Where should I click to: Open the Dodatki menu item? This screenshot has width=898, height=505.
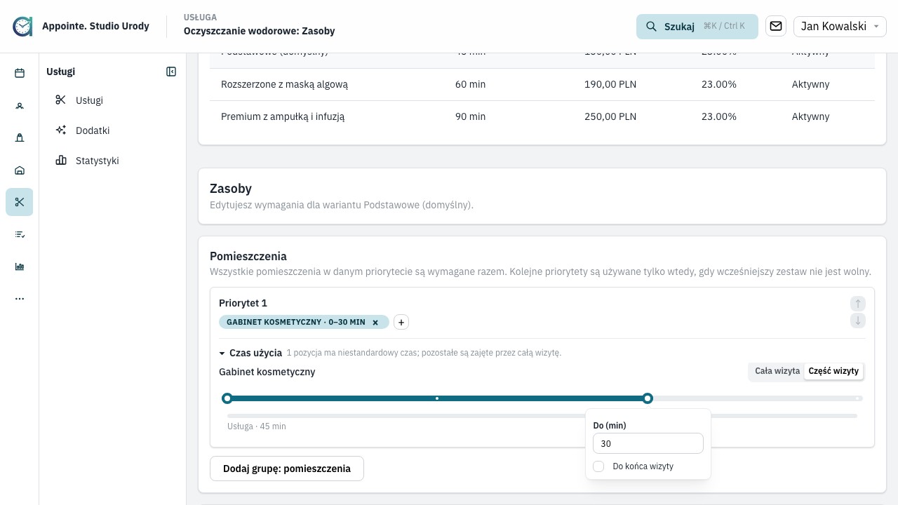(x=113, y=130)
